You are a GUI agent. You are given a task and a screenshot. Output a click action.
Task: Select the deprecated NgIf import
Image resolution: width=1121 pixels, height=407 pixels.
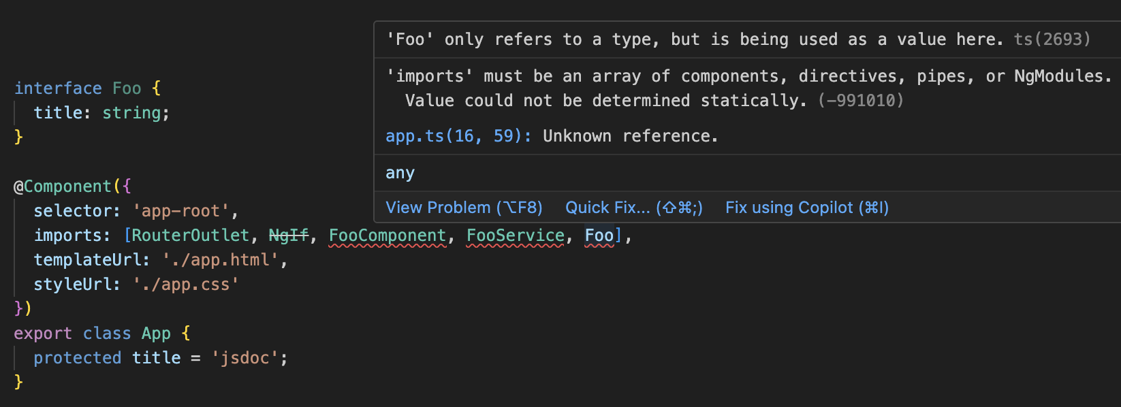pyautogui.click(x=289, y=235)
